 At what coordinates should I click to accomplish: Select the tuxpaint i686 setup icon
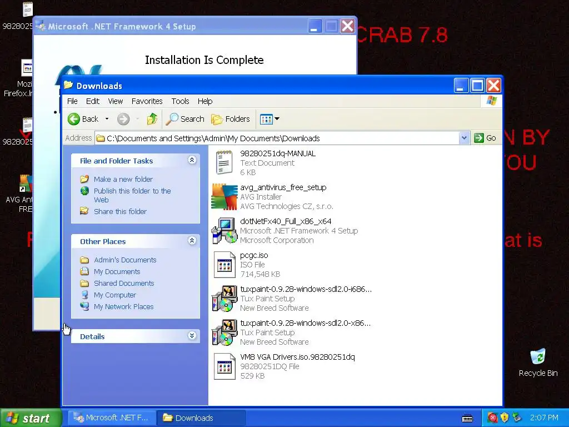224,299
